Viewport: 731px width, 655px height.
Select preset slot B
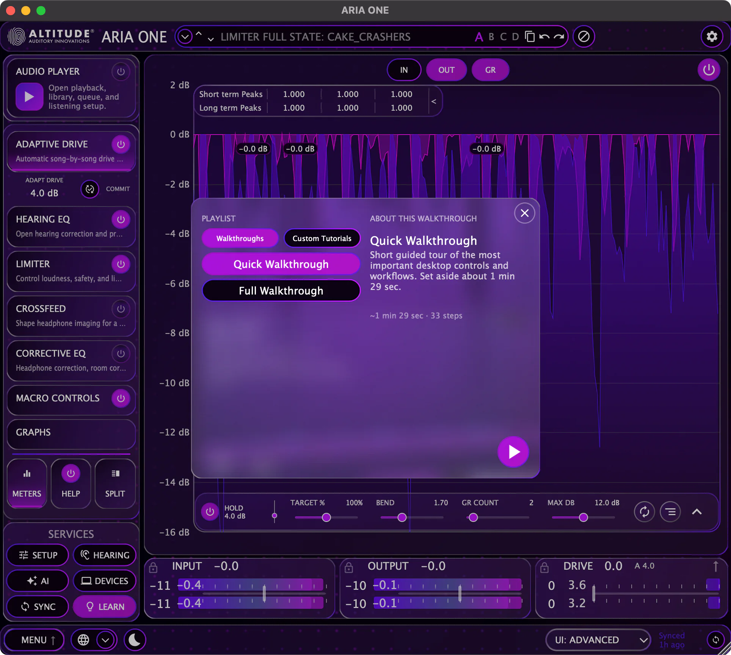(x=491, y=36)
